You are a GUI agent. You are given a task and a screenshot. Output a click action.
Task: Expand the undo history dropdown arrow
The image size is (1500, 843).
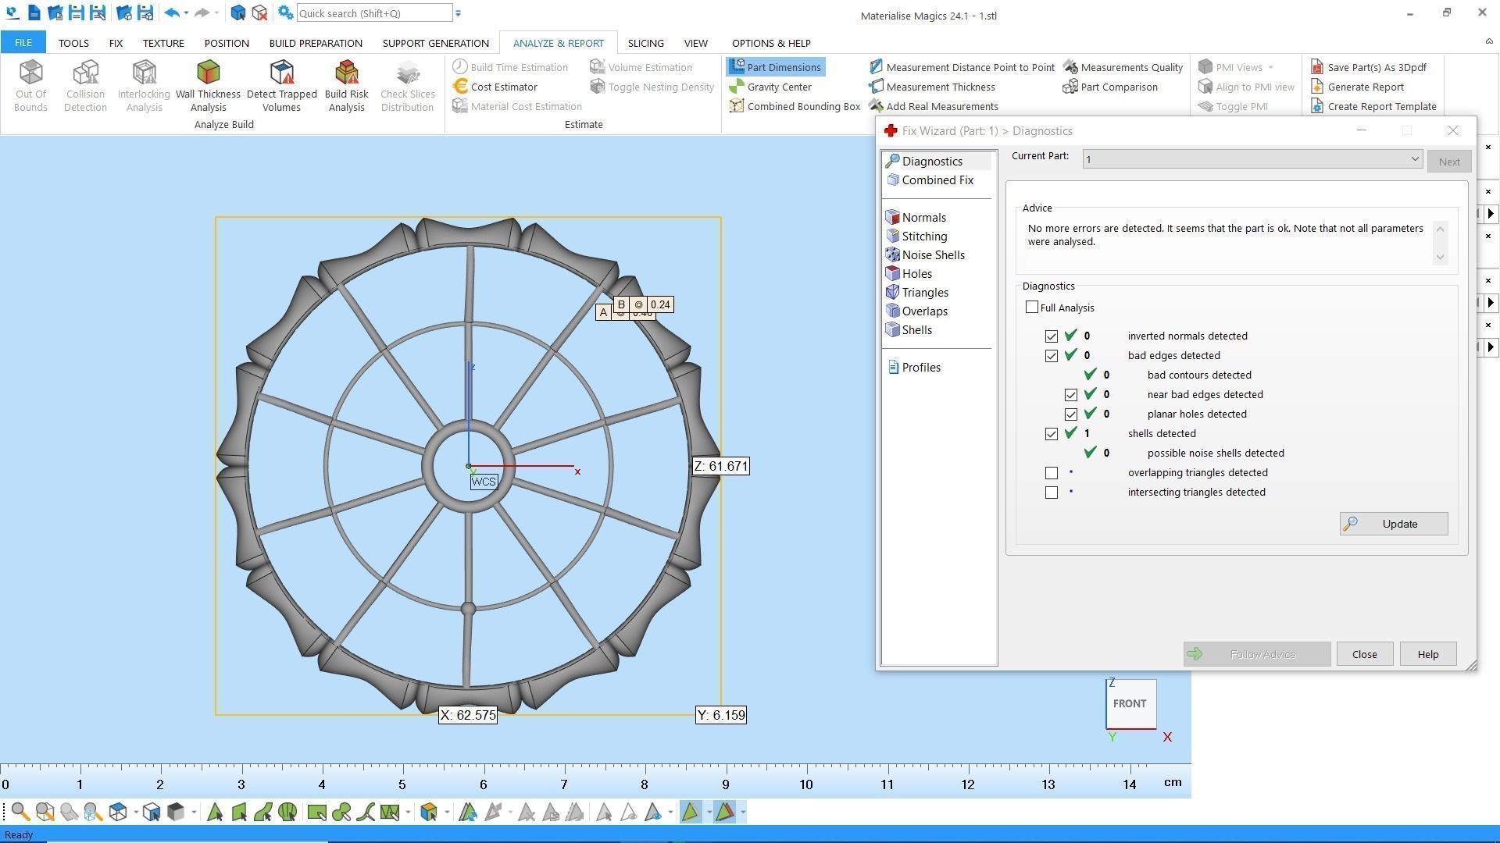point(186,13)
